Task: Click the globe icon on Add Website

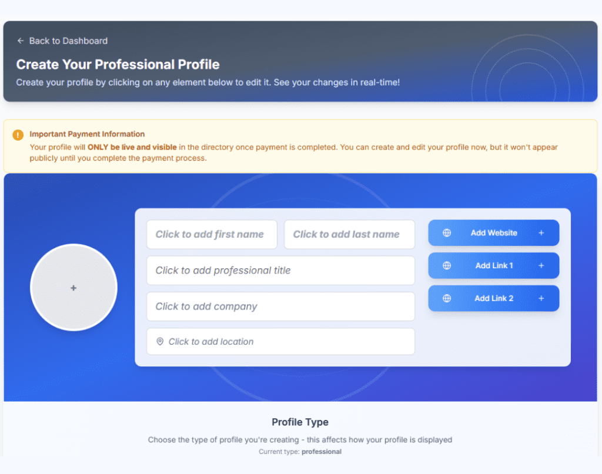Action: pyautogui.click(x=447, y=233)
